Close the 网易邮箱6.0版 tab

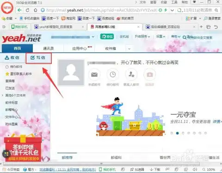coord(138,27)
